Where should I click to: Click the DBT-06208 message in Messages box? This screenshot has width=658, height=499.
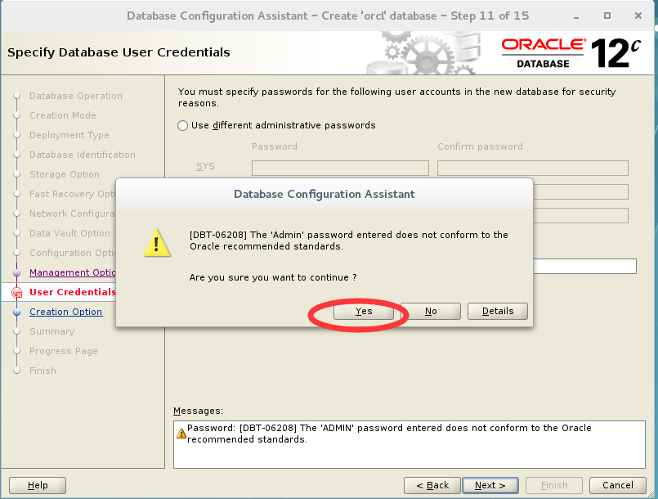point(389,434)
